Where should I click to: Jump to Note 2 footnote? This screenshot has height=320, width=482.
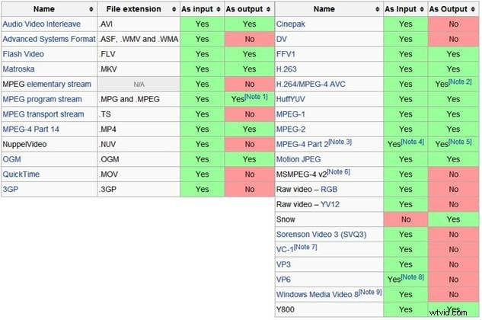click(460, 82)
